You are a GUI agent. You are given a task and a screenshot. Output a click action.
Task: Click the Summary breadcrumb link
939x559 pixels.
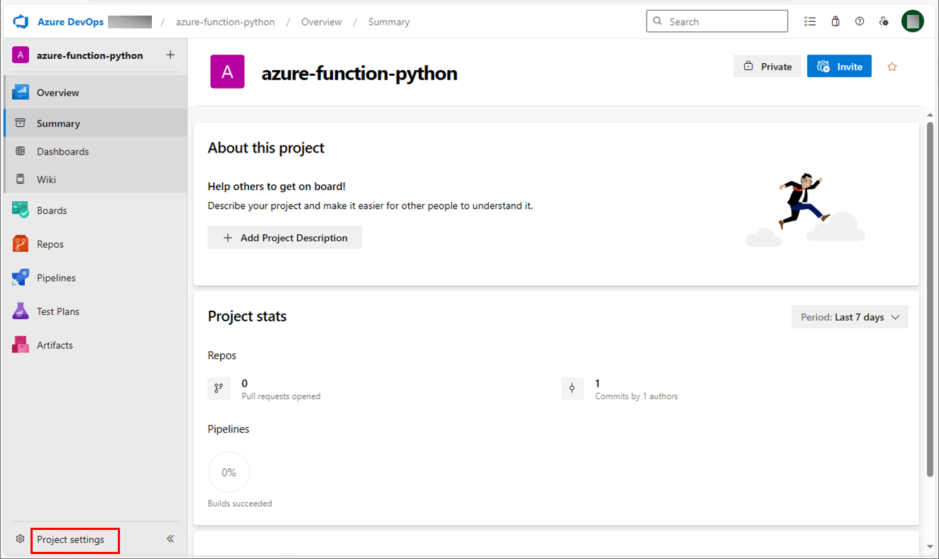tap(389, 22)
